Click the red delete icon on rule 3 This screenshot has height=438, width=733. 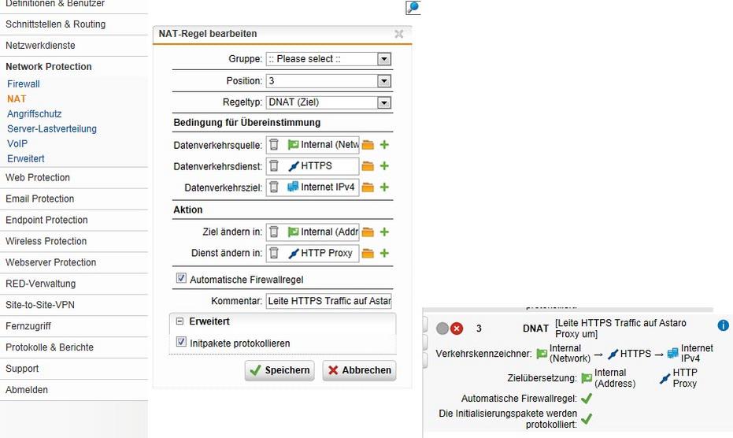coord(457,328)
